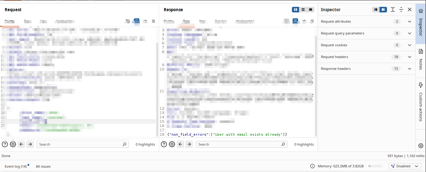The image size is (426, 172).
Task: Switch to the All issues tab
Action: [x=43, y=166]
